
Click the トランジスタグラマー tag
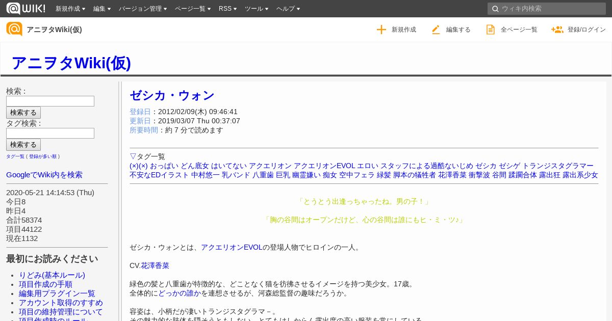[558, 166]
